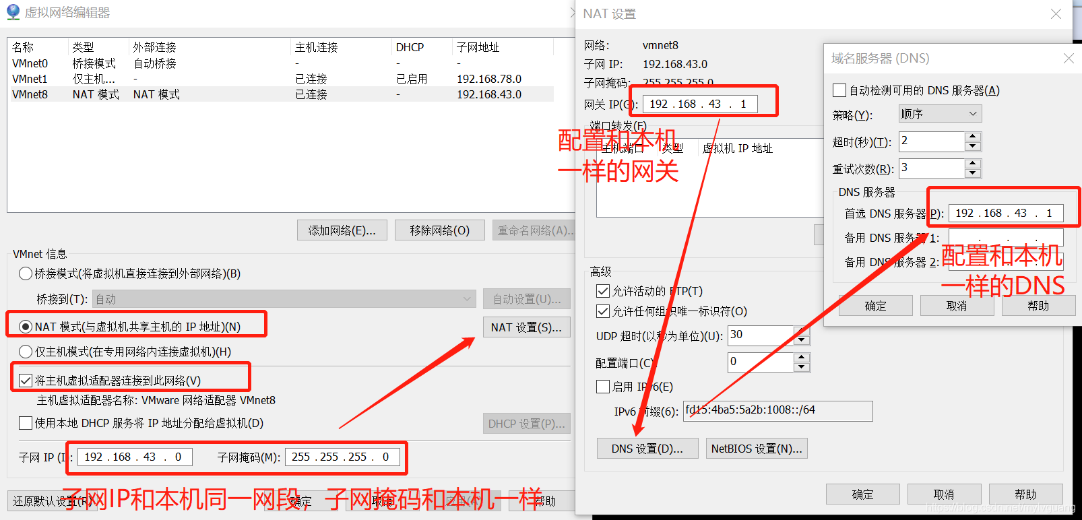The width and height of the screenshot is (1082, 520).
Task: Toggle 允许活动的 FTP checkbox
Action: coord(603,291)
